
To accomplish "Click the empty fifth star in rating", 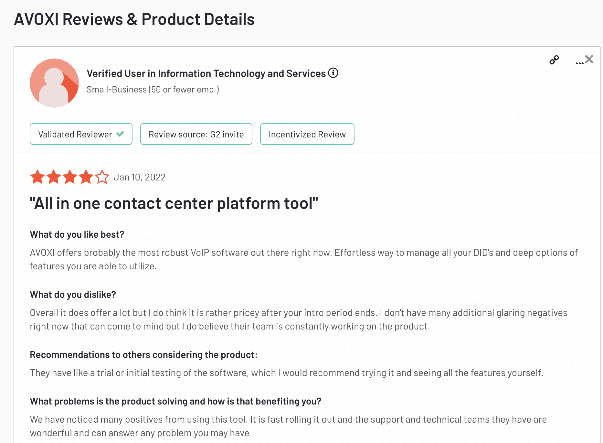I will pyautogui.click(x=102, y=177).
